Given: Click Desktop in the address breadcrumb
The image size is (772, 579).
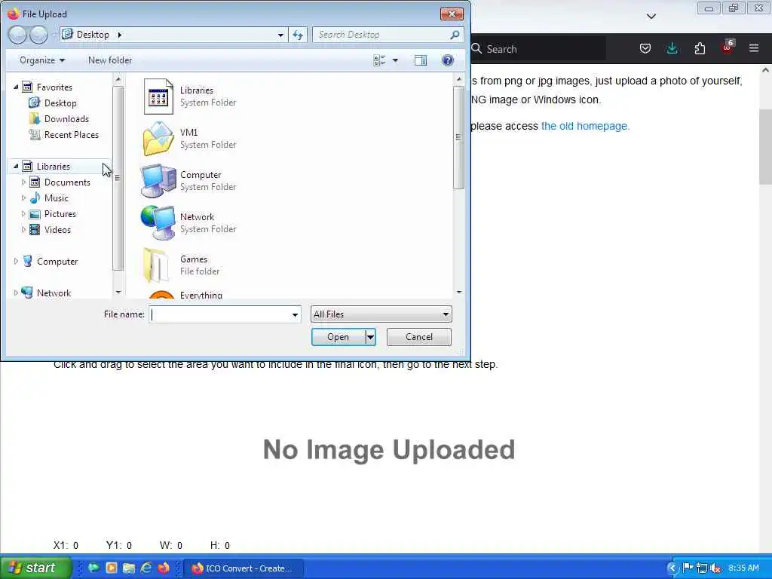Looking at the screenshot, I should pos(93,35).
